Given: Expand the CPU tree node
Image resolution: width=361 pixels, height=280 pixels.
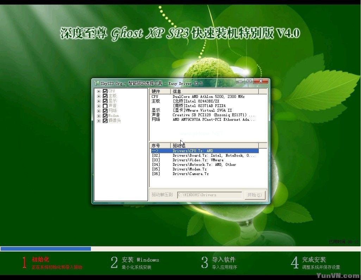Looking at the screenshot, I should [99, 91].
